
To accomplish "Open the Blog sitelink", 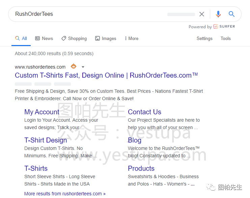I will [x=135, y=140].
